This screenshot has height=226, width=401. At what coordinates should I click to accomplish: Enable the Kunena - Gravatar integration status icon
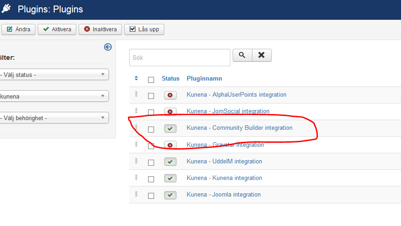[x=170, y=145]
